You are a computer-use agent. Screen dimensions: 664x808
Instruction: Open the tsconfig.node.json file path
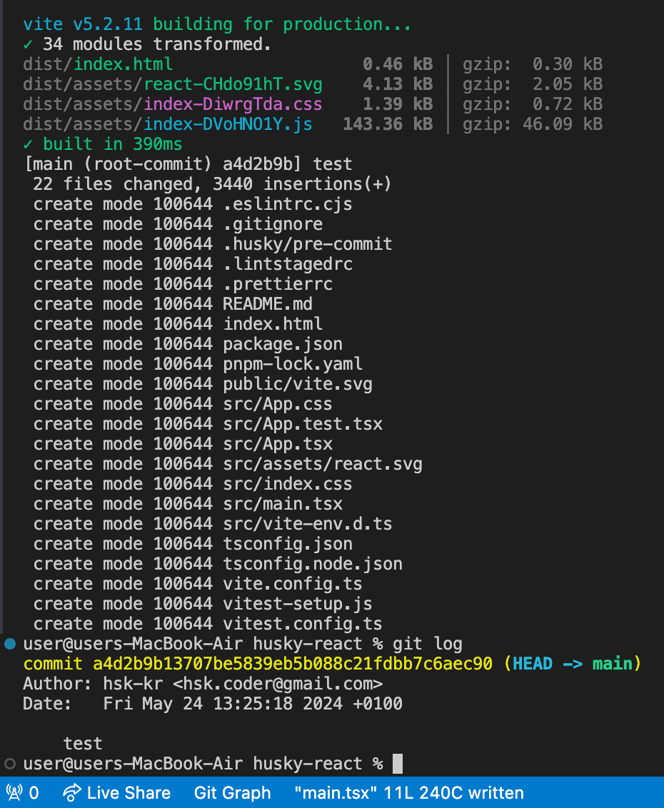[x=313, y=564]
